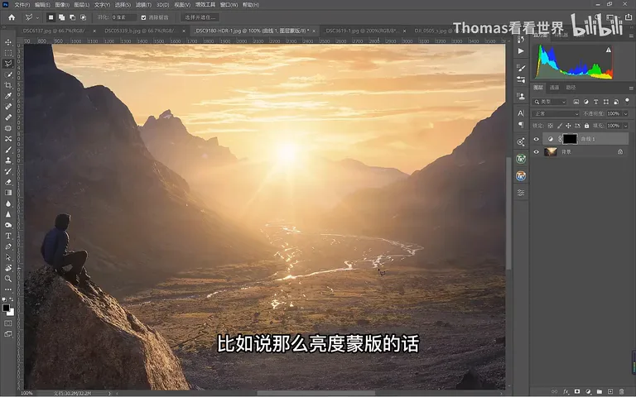The width and height of the screenshot is (636, 397).
Task: Select the Rectangular Marquee tool
Action: [x=8, y=53]
